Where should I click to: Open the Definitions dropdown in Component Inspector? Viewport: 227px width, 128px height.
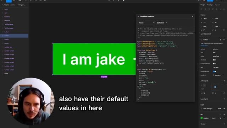point(162,23)
